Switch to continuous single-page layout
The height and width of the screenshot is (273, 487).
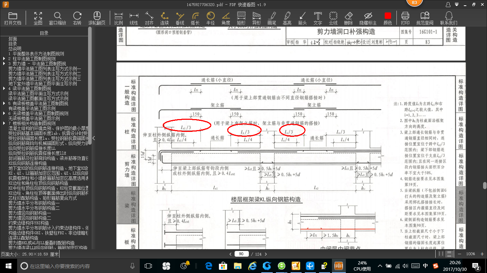point(449,254)
